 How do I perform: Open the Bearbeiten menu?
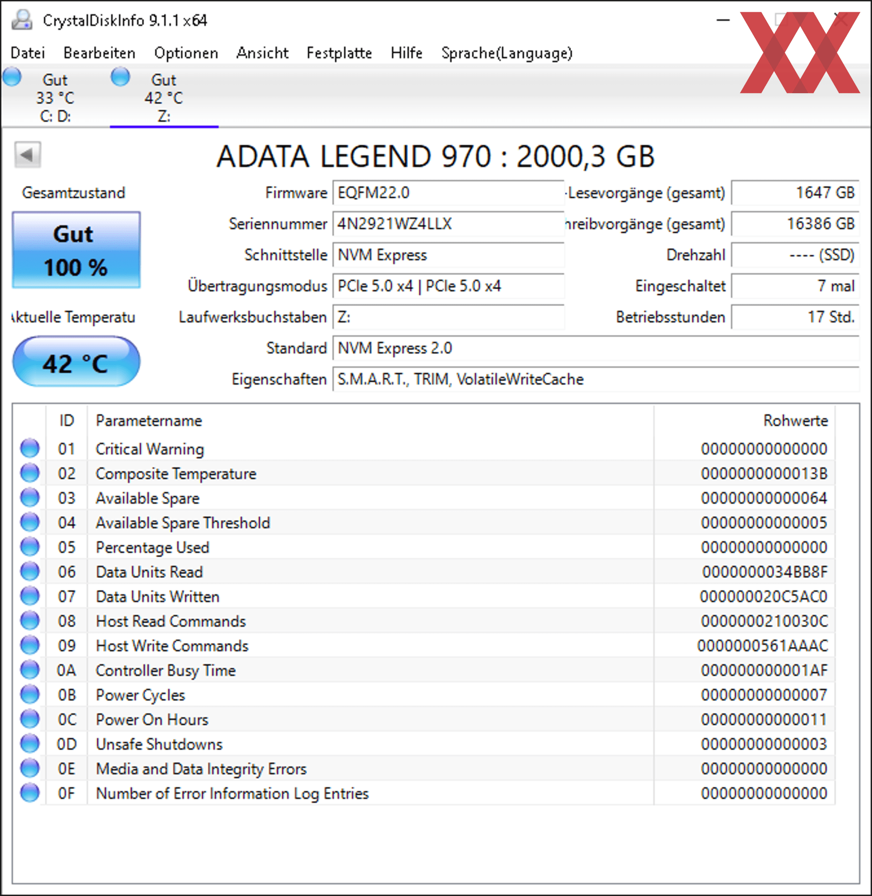[x=99, y=53]
